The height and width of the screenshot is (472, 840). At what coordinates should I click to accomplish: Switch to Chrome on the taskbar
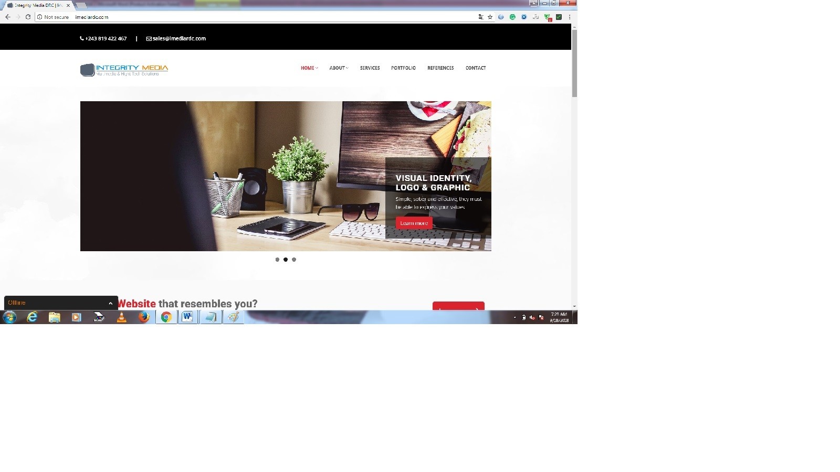(x=166, y=317)
